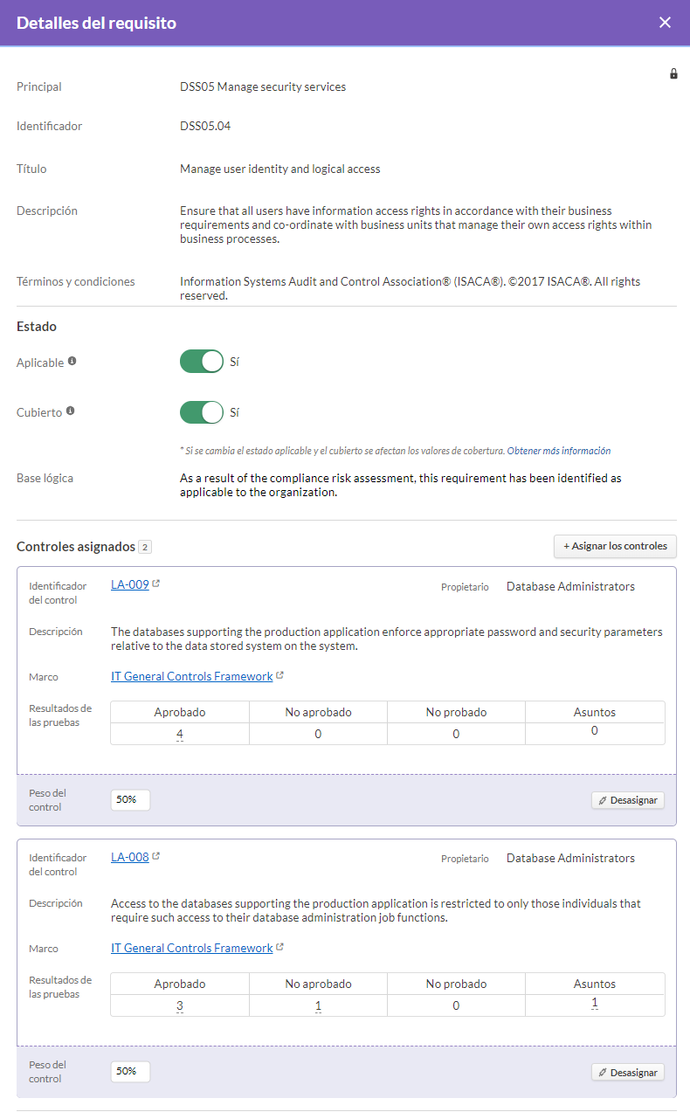Click the No aprobado value 1 for LA-008
The width and height of the screenshot is (690, 1119).
[318, 1006]
